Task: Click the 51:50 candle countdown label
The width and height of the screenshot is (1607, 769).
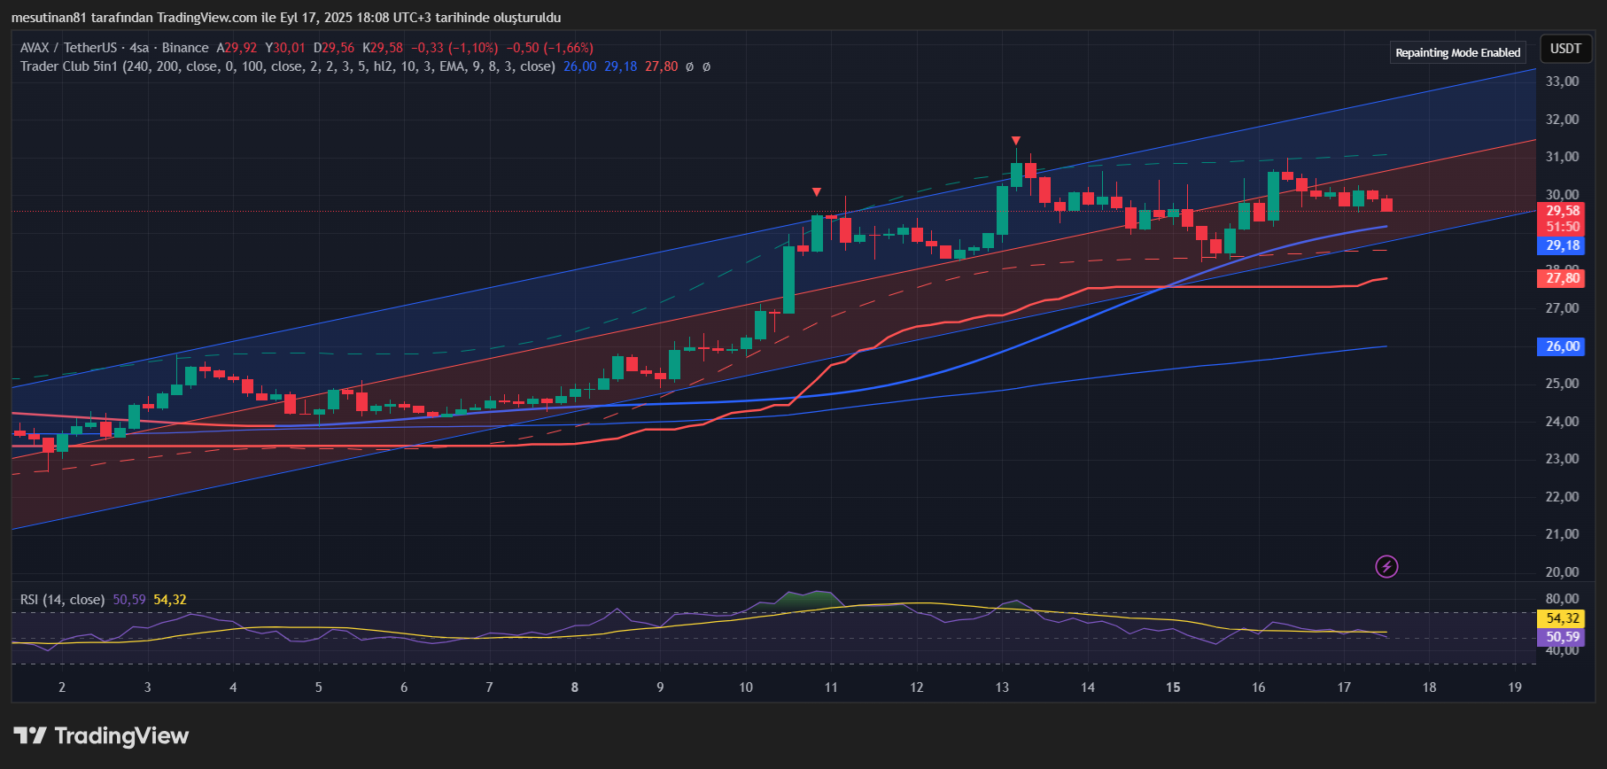Action: click(x=1563, y=227)
